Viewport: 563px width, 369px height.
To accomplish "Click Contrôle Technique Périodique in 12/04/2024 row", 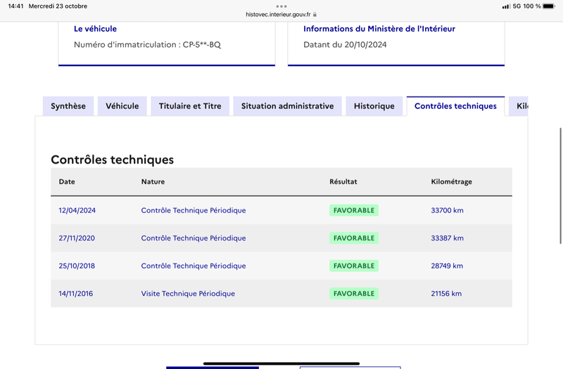I will [x=194, y=210].
